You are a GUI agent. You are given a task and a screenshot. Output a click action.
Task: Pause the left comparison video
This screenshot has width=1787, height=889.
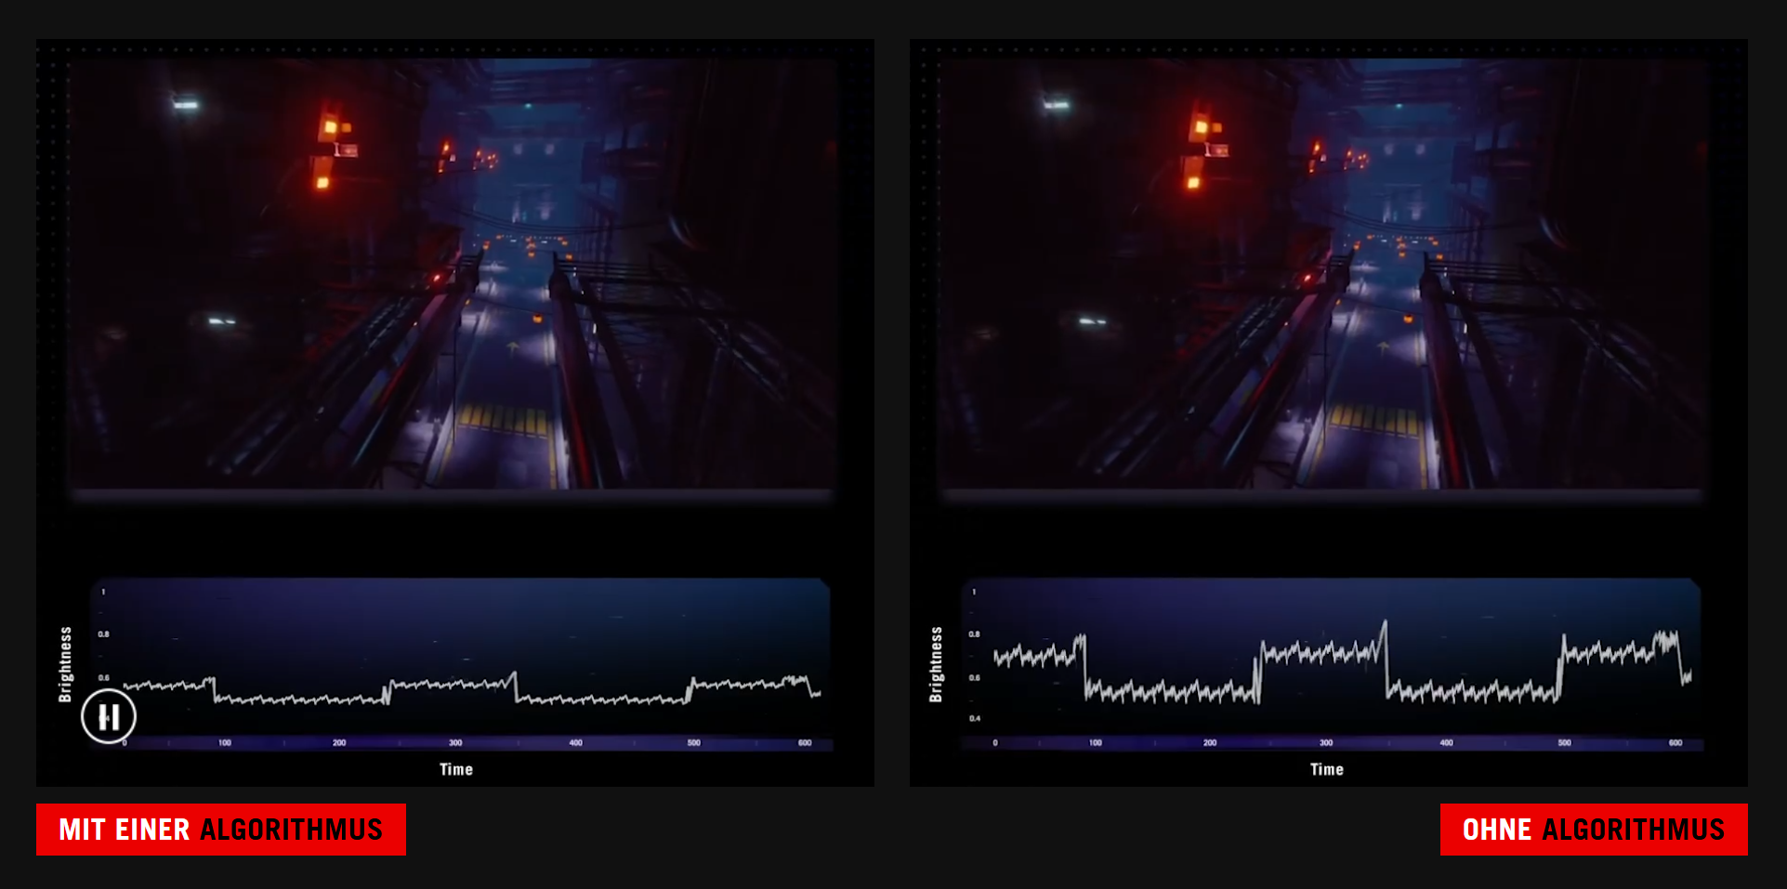[109, 716]
